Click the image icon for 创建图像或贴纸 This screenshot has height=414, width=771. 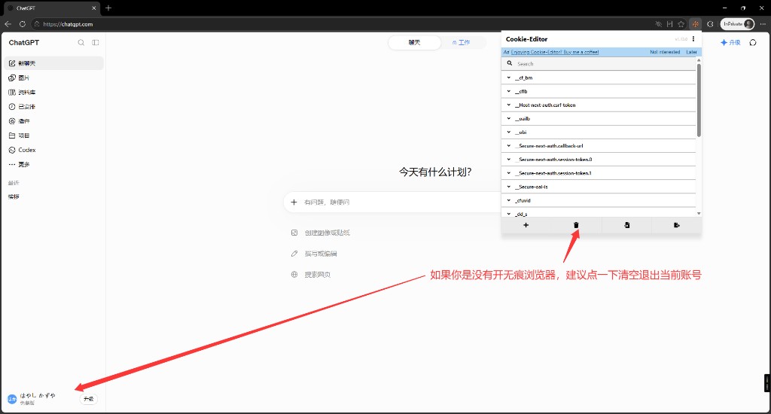294,233
